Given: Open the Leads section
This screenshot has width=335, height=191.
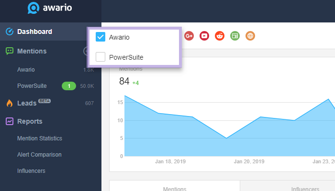Looking at the screenshot, I should pyautogui.click(x=27, y=103).
